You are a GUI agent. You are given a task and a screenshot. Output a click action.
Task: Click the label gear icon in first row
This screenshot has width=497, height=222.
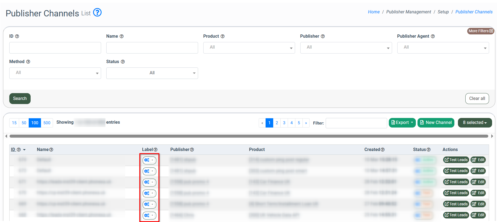(x=147, y=160)
